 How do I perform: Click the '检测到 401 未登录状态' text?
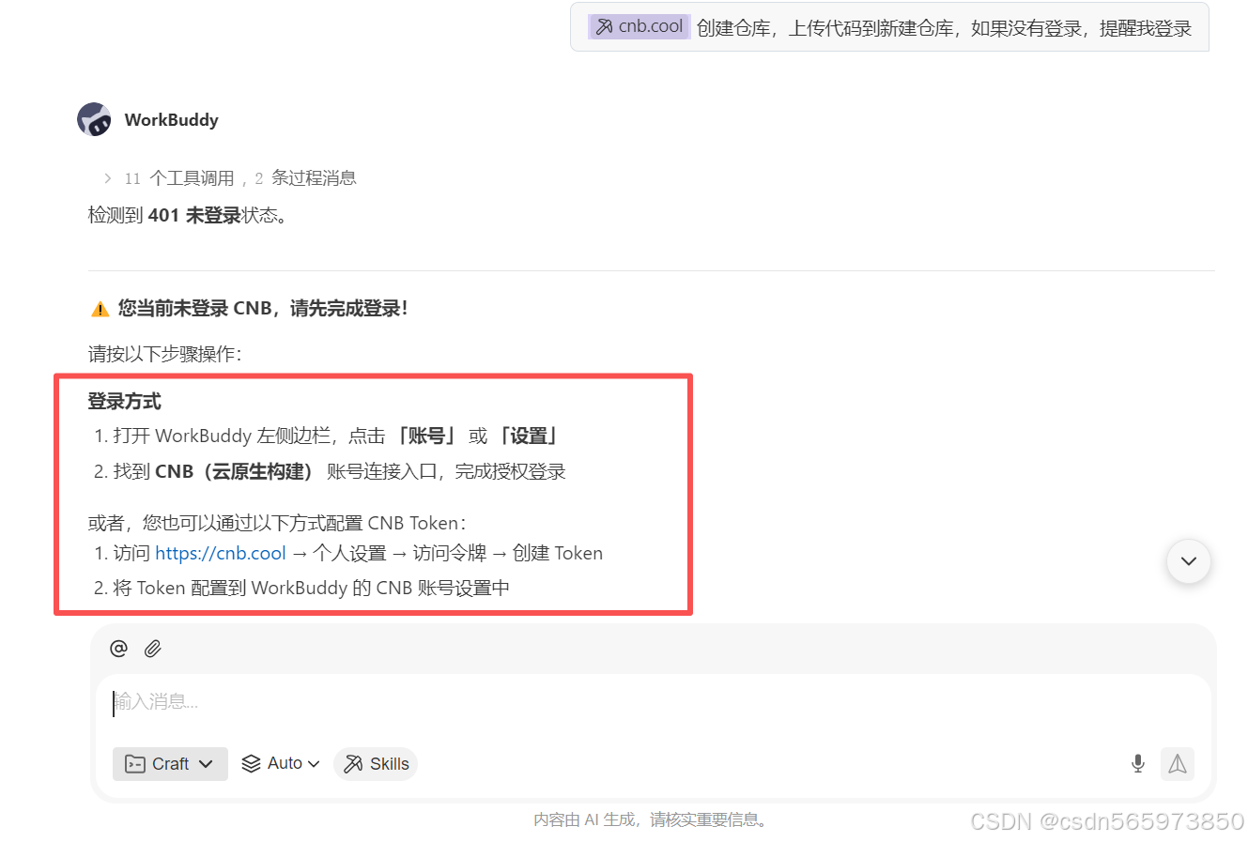click(188, 215)
